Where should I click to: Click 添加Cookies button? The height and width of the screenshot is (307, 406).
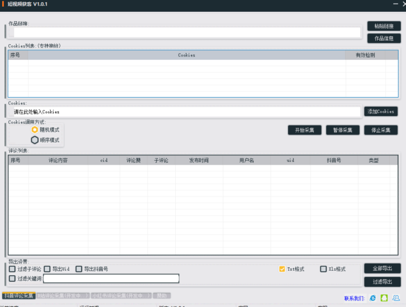point(381,112)
